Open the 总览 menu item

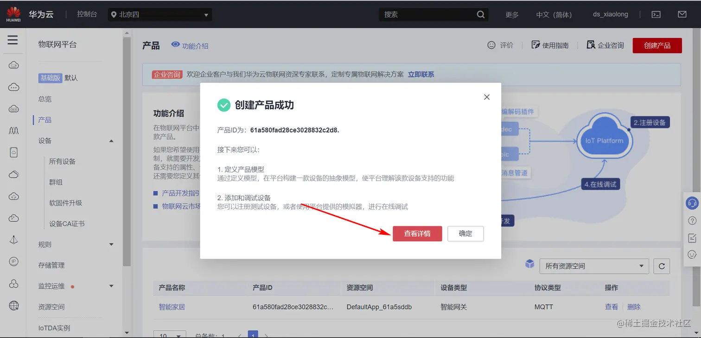point(45,99)
